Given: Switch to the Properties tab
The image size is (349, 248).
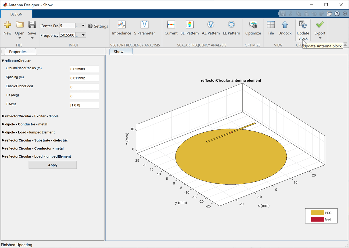Looking at the screenshot, I should (18, 52).
